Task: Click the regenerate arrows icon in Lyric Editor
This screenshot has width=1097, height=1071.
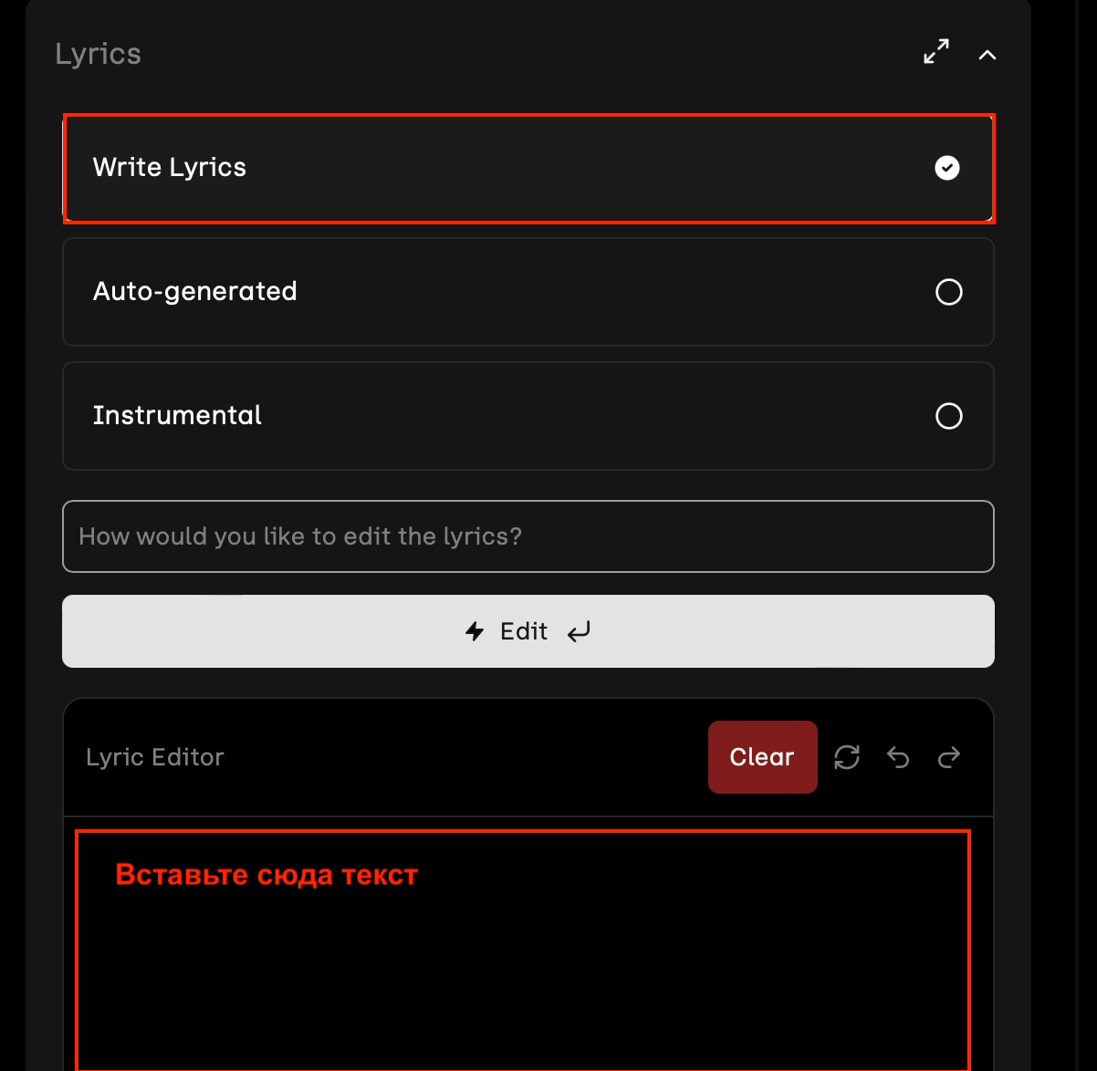Action: [847, 757]
